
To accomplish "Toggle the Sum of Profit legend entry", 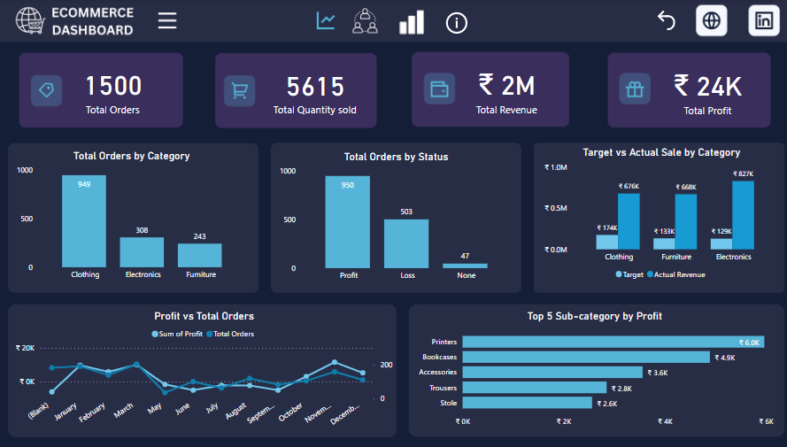I will pyautogui.click(x=179, y=334).
